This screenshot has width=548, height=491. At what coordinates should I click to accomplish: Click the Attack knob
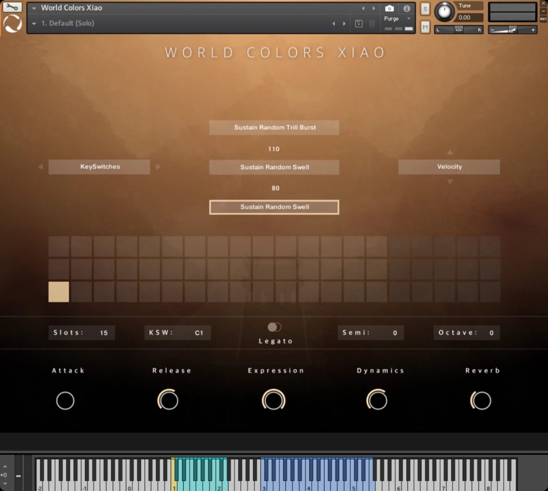coord(65,401)
